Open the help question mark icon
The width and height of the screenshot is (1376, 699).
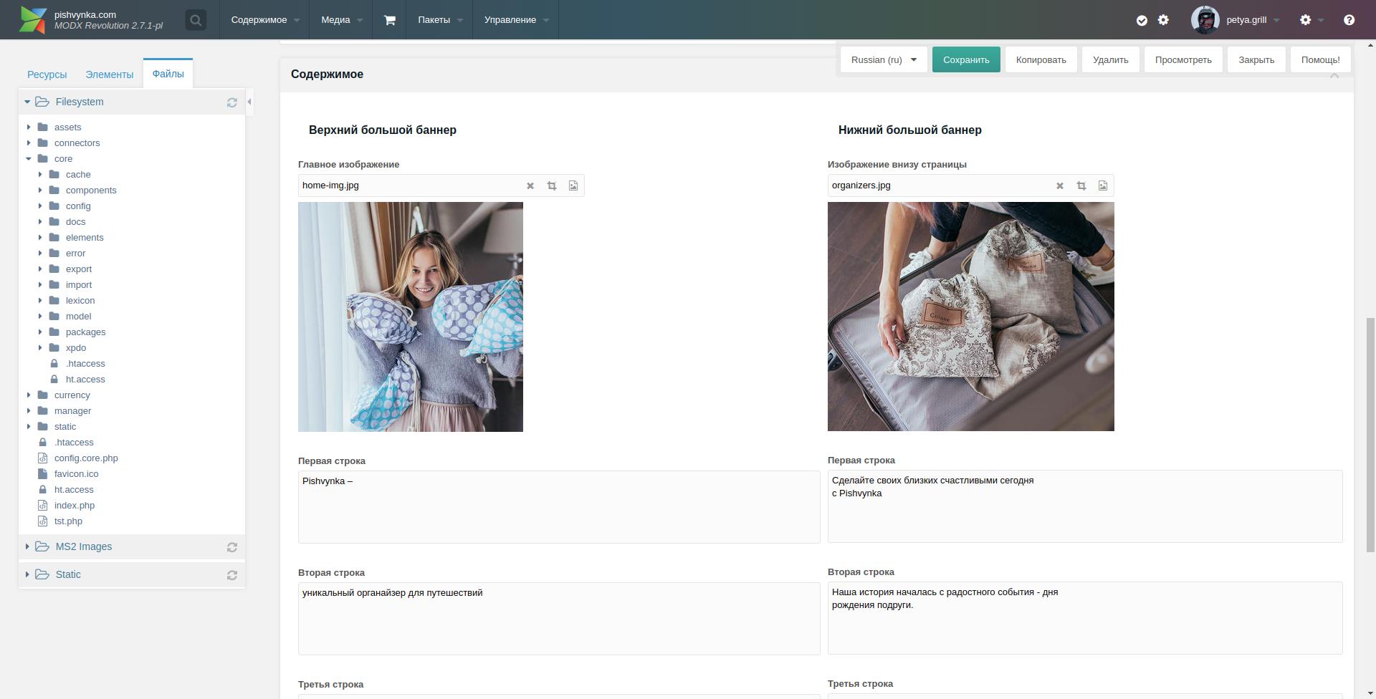point(1349,20)
